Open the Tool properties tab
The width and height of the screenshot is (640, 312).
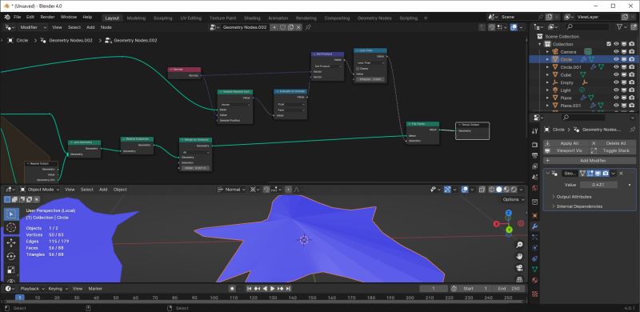click(x=534, y=130)
